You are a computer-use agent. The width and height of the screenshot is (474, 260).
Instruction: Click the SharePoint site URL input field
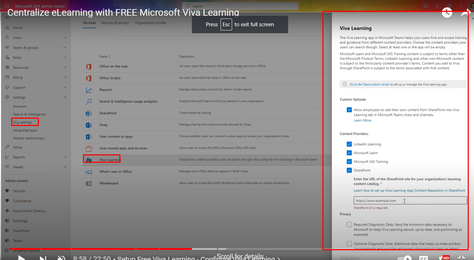pos(410,201)
